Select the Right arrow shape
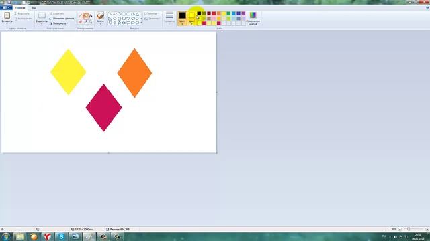Image resolution: width=430 pixels, height=241 pixels. 128,19
